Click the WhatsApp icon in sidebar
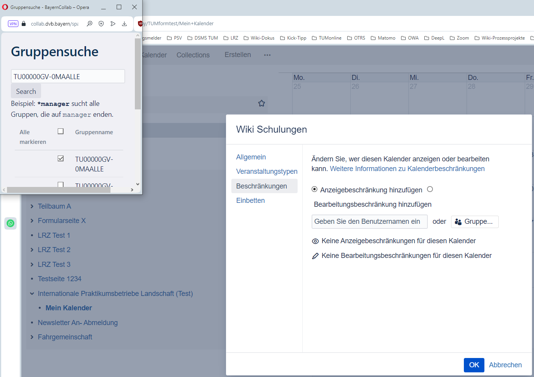Image resolution: width=534 pixels, height=377 pixels. [10, 223]
